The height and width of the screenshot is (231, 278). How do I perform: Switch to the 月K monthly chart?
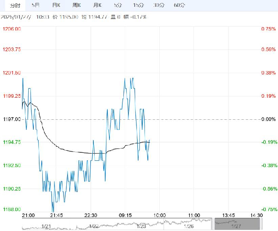point(97,5)
